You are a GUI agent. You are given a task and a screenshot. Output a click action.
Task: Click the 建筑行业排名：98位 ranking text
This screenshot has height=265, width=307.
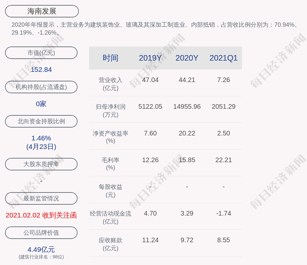41,257
